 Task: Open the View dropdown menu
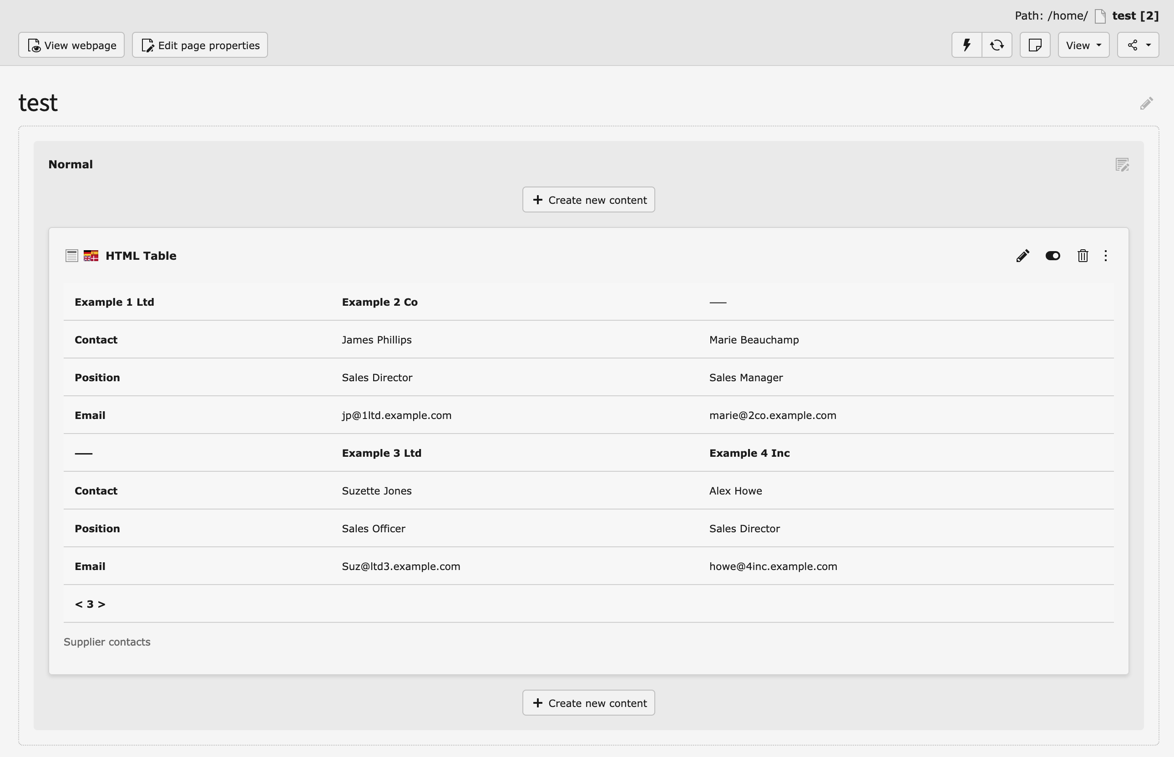tap(1083, 45)
